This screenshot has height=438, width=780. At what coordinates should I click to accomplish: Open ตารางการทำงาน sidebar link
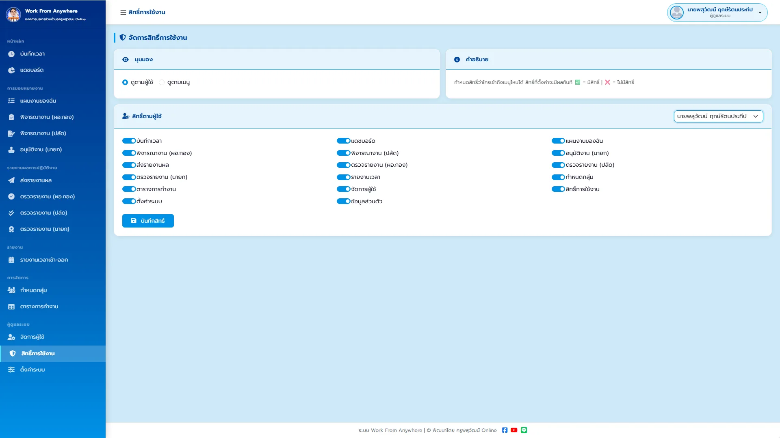point(53,307)
